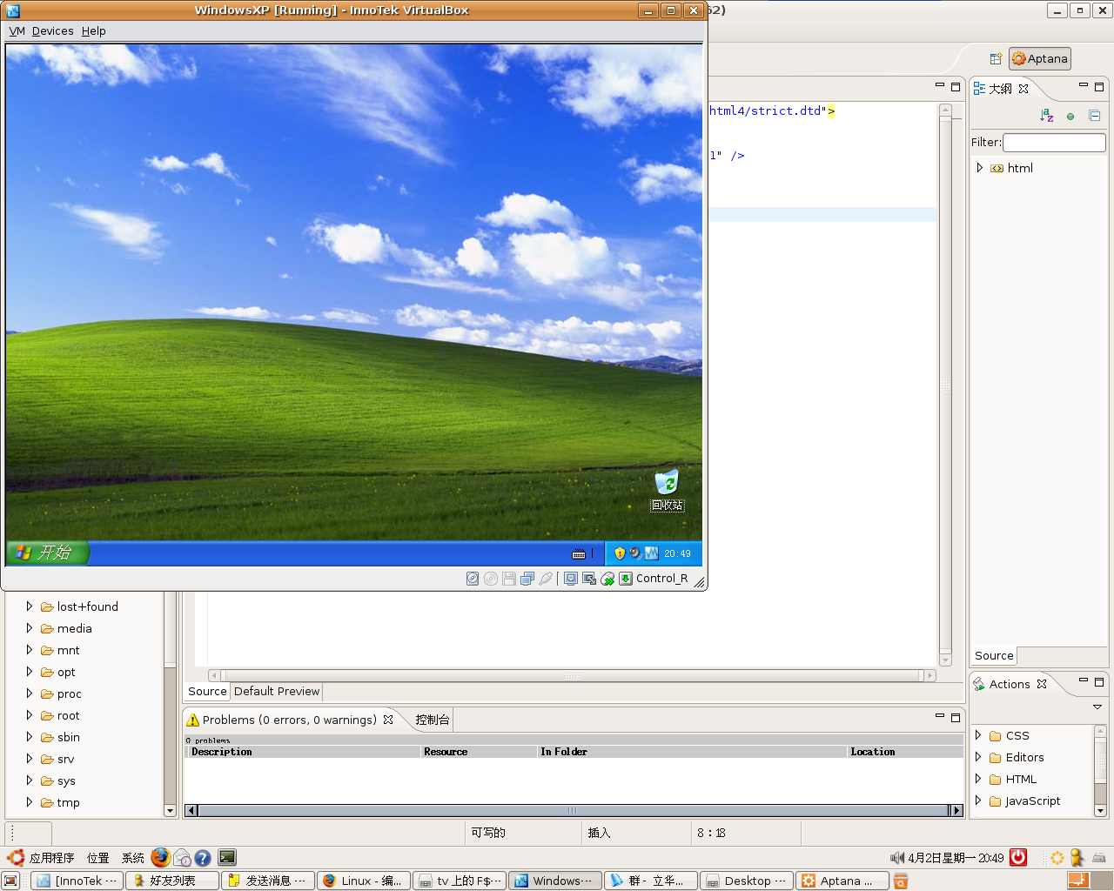Click the Windows XP Start button
The width and height of the screenshot is (1114, 891).
pos(47,553)
